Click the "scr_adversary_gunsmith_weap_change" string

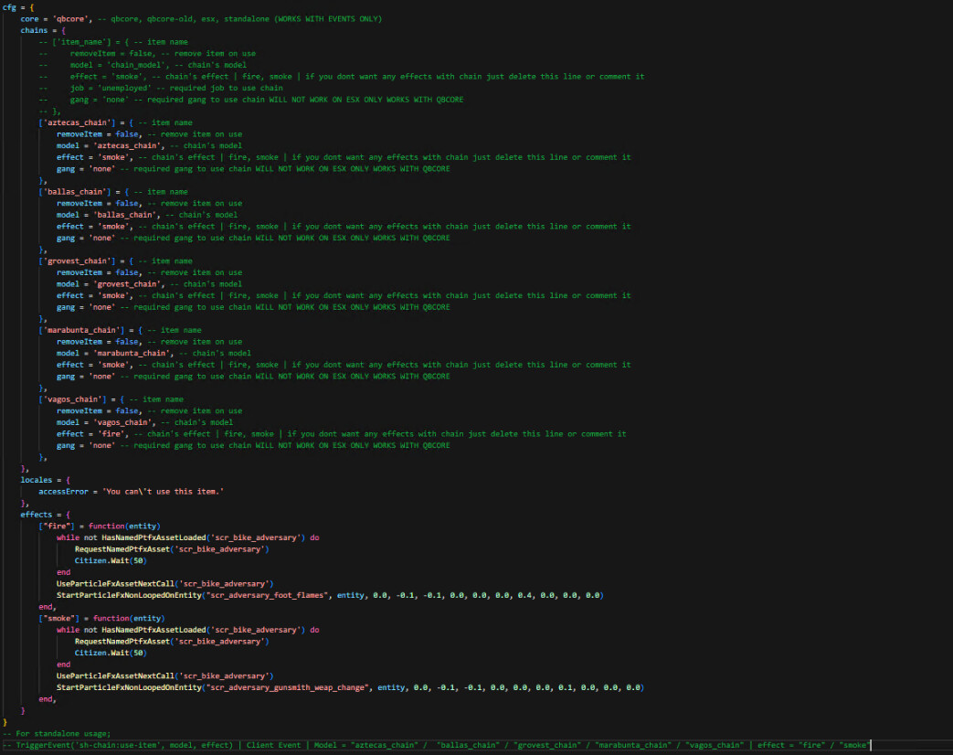[x=287, y=688]
